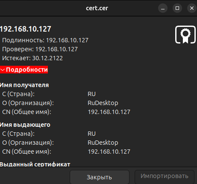Click the certificate ribbon badge icon
This screenshot has height=184, width=197.
point(185,35)
